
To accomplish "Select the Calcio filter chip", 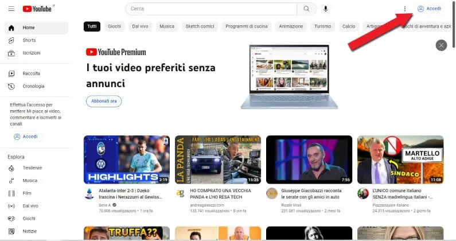I will [349, 26].
